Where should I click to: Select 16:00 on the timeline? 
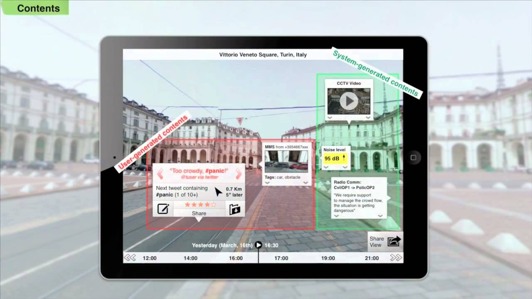click(236, 258)
